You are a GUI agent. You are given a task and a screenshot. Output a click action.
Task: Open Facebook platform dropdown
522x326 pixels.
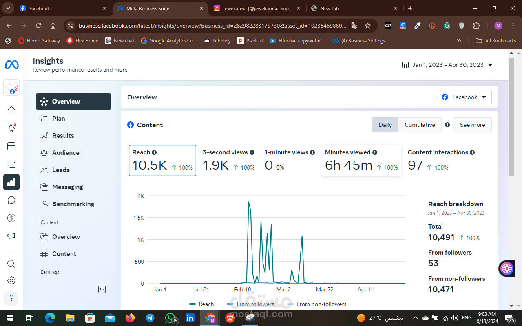(x=464, y=97)
